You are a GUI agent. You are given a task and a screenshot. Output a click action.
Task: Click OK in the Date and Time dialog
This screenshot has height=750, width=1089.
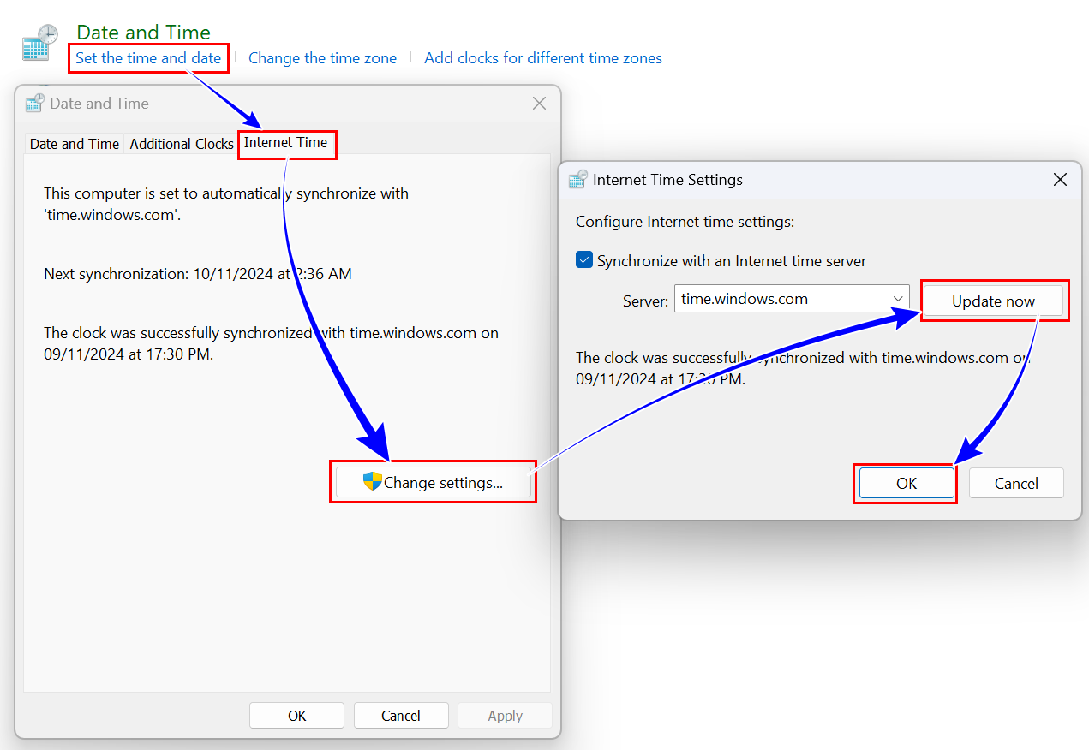tap(296, 716)
